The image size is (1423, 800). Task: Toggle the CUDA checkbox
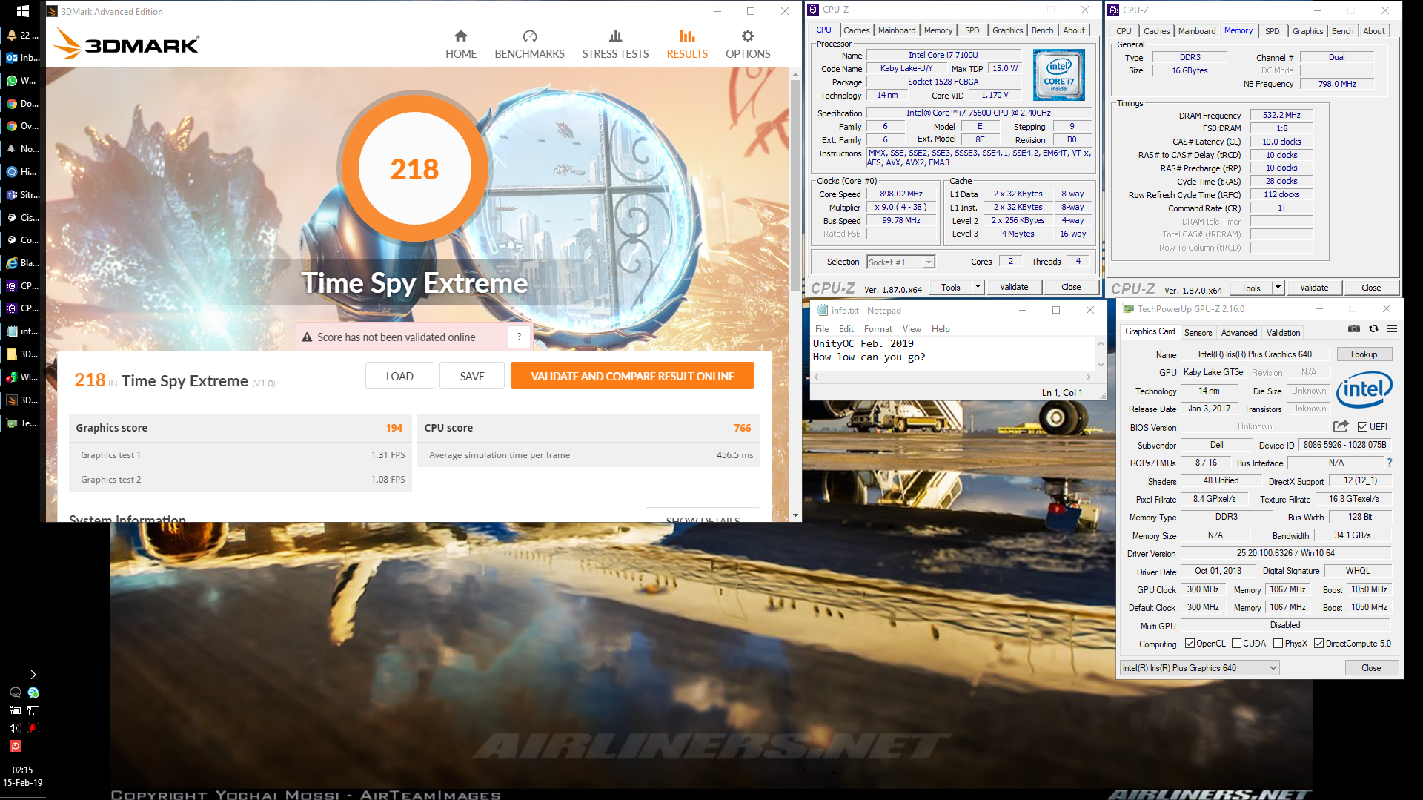click(1236, 644)
